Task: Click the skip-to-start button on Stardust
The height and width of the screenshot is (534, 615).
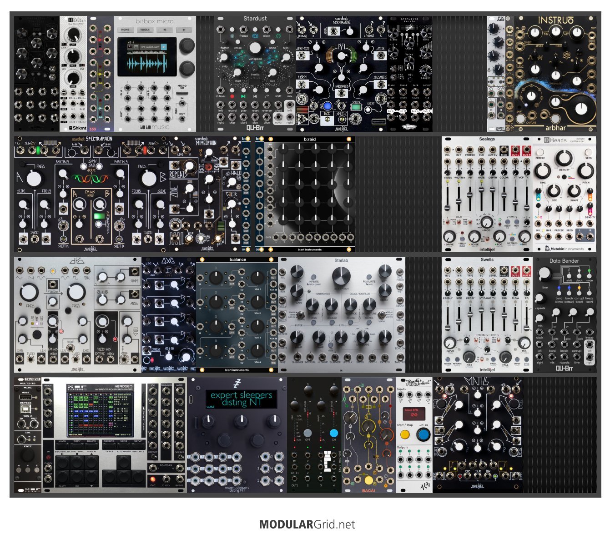Action: click(x=255, y=97)
